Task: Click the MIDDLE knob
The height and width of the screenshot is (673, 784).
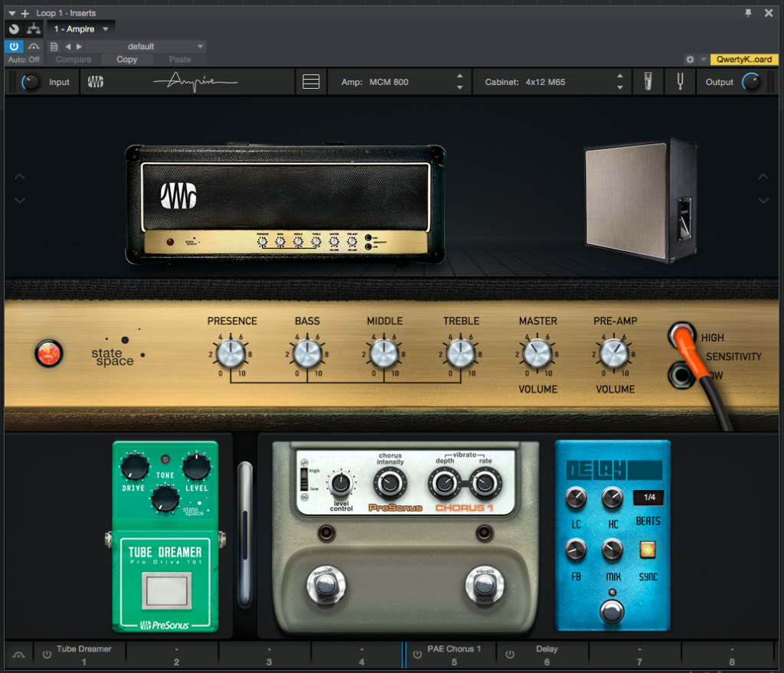Action: [384, 354]
